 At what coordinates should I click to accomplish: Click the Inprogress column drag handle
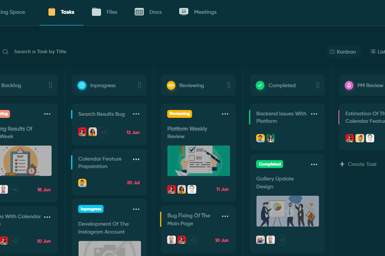coord(139,85)
